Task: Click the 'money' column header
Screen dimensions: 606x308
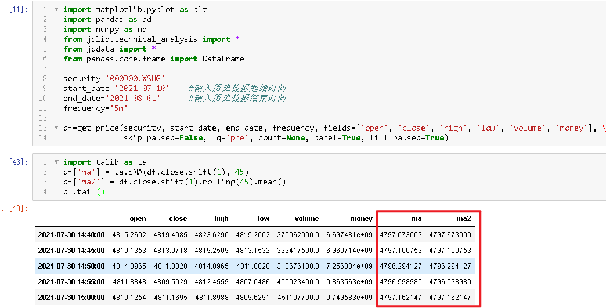Action: pos(361,219)
